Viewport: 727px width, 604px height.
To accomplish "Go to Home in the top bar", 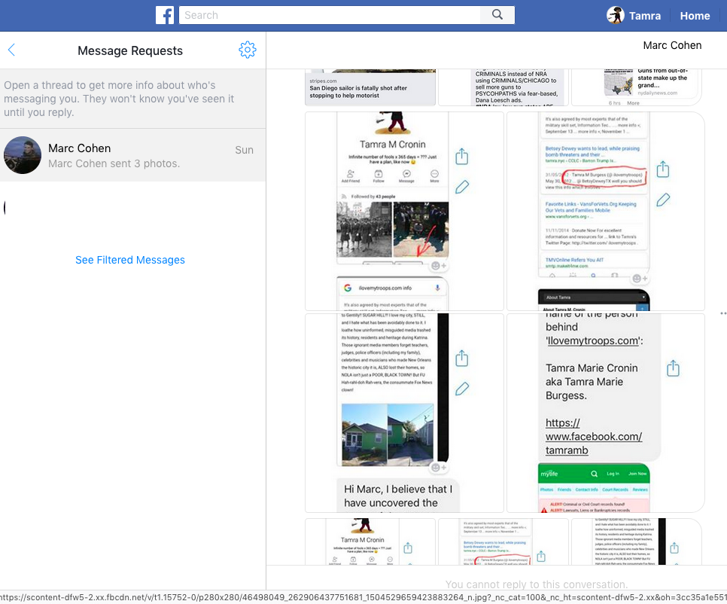I will tap(695, 16).
